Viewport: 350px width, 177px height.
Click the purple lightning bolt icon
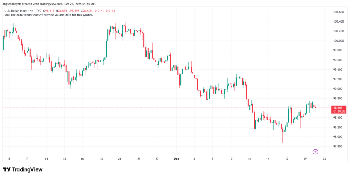315,151
